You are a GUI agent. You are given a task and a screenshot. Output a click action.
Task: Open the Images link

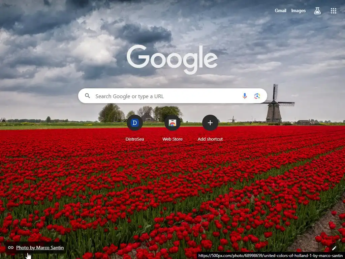[x=299, y=10]
